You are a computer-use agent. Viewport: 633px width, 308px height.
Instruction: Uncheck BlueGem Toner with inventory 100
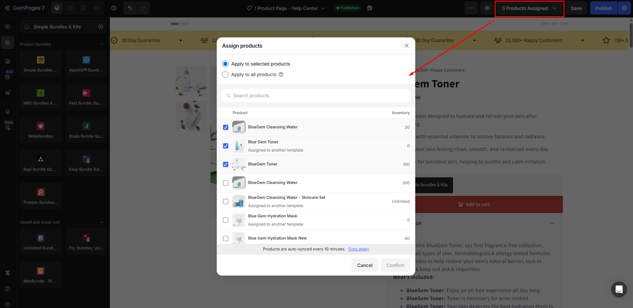(226, 164)
